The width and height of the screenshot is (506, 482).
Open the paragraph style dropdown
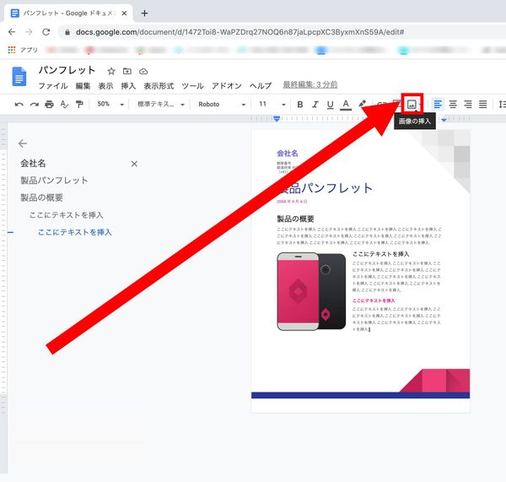pyautogui.click(x=161, y=105)
